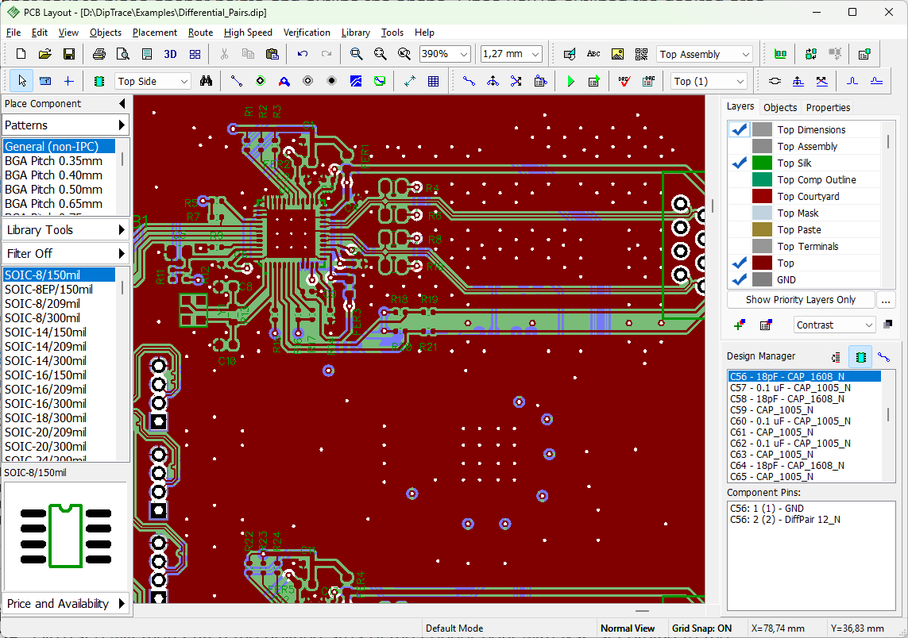908x638 pixels.
Task: Expand the Filter Off section
Action: point(65,253)
